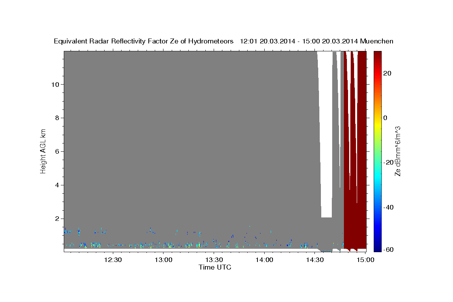Click the dark red top of the colorbar

[377, 57]
